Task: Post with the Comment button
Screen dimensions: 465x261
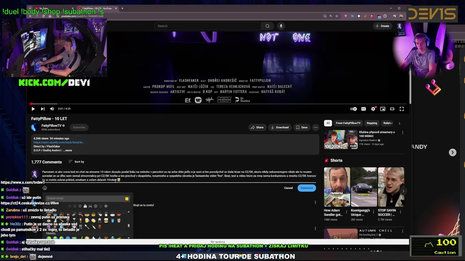Action: [x=307, y=188]
